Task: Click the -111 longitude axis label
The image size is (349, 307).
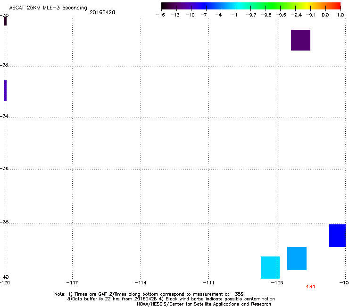Action: pos(208,283)
